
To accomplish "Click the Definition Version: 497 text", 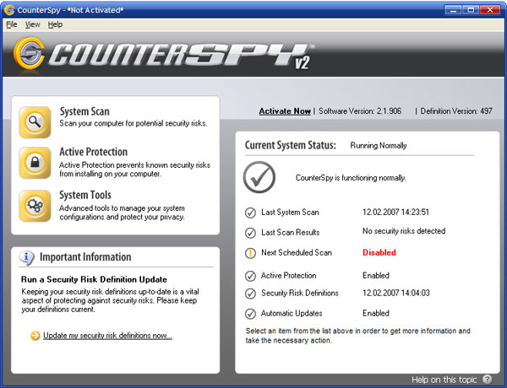I will coord(456,111).
